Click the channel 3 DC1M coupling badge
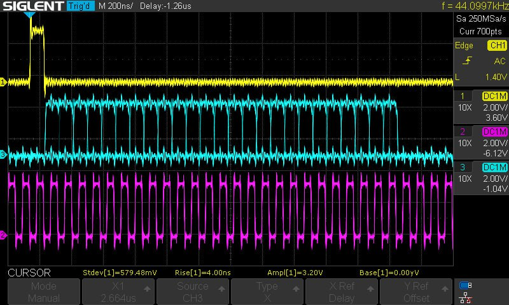509x305 pixels. point(495,167)
